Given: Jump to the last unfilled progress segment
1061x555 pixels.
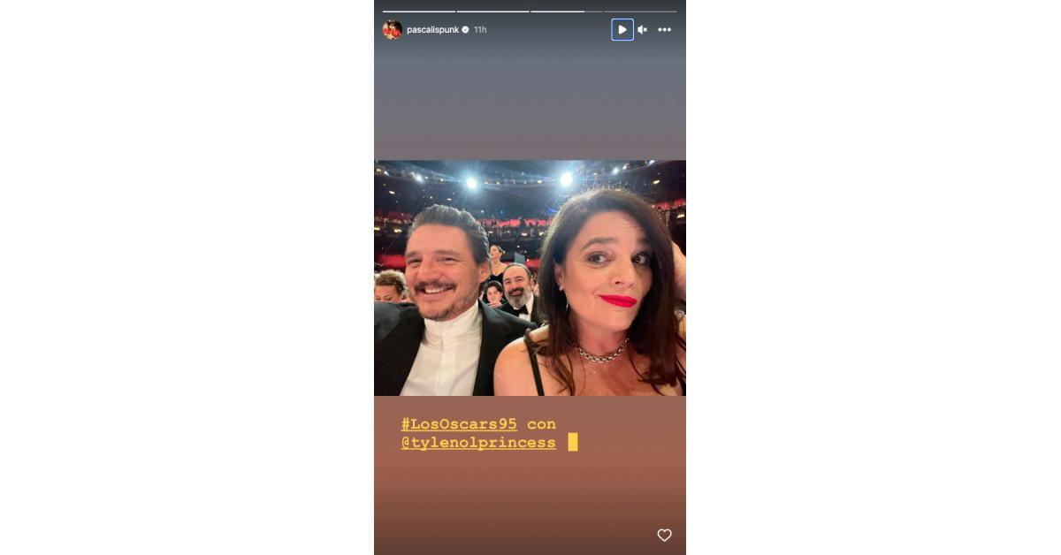Looking at the screenshot, I should point(640,11).
